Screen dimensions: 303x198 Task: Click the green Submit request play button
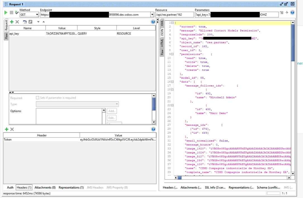6,13
